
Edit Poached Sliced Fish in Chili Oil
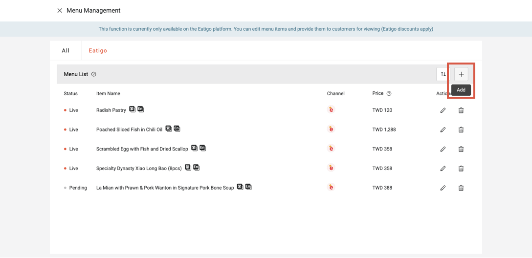point(443,129)
